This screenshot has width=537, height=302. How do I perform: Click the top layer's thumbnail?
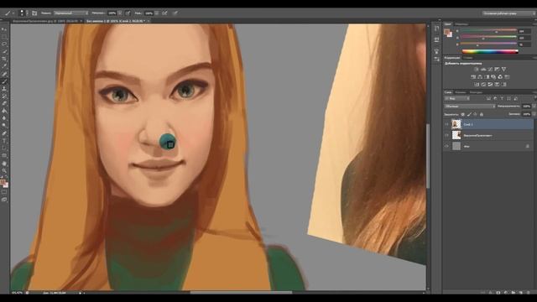(x=456, y=124)
